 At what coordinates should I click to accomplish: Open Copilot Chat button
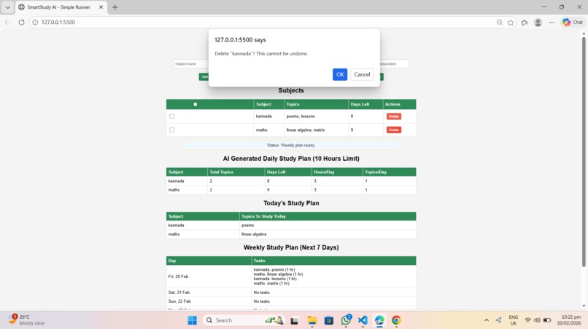573,23
